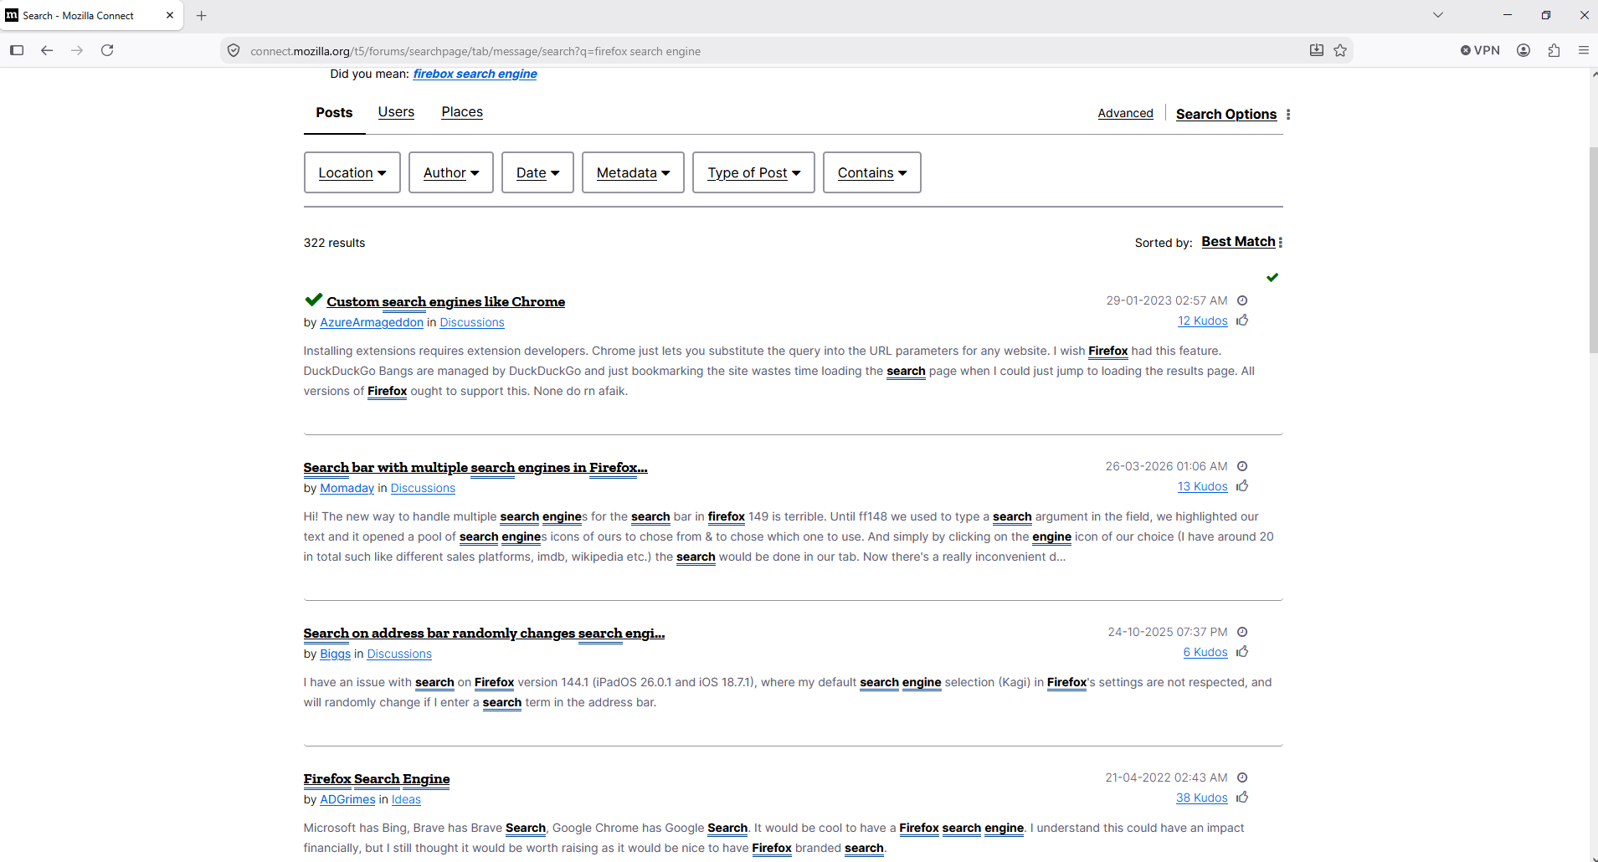The height and width of the screenshot is (862, 1598).
Task: Open the 13 Kudos link
Action: [x=1202, y=486]
